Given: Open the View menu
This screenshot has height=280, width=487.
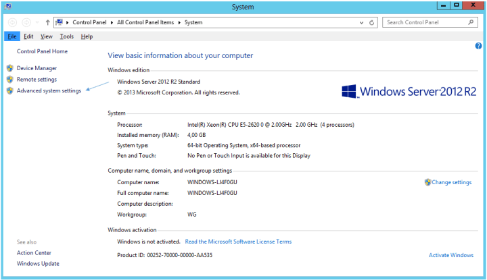Looking at the screenshot, I should click(46, 36).
